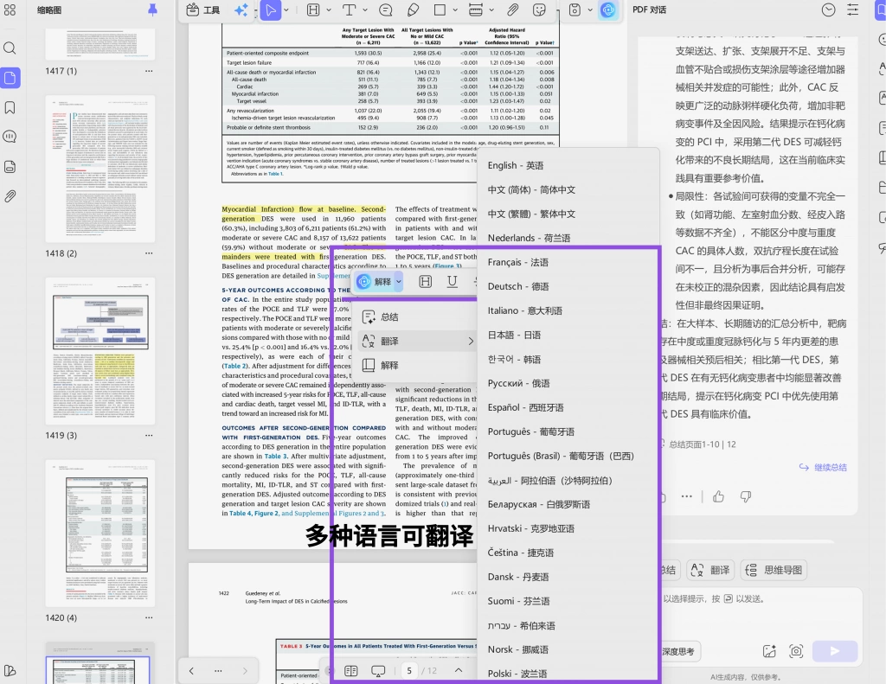Select the heading H toolbar tool
Viewport: 886px width, 684px height.
pyautogui.click(x=313, y=10)
